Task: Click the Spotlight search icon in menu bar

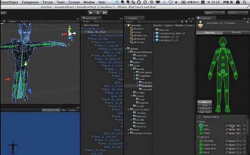Action: [x=245, y=2]
